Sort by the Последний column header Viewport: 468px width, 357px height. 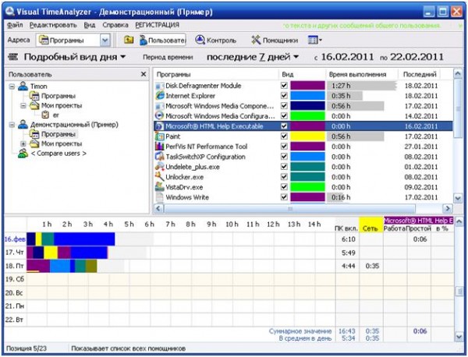click(420, 74)
